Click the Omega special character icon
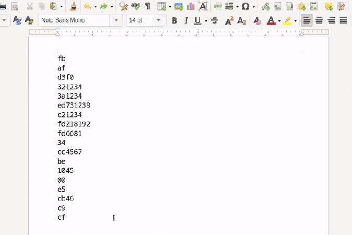Image resolution: width=352 pixels, height=235 pixels. tap(246, 6)
